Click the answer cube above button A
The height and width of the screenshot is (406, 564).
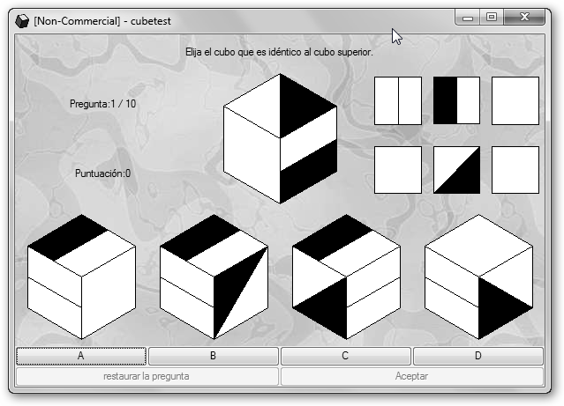point(81,277)
